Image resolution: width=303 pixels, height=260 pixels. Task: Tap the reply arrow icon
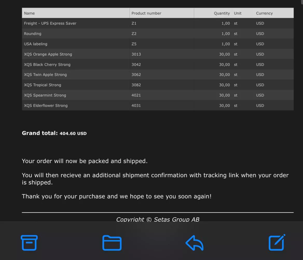(195, 243)
